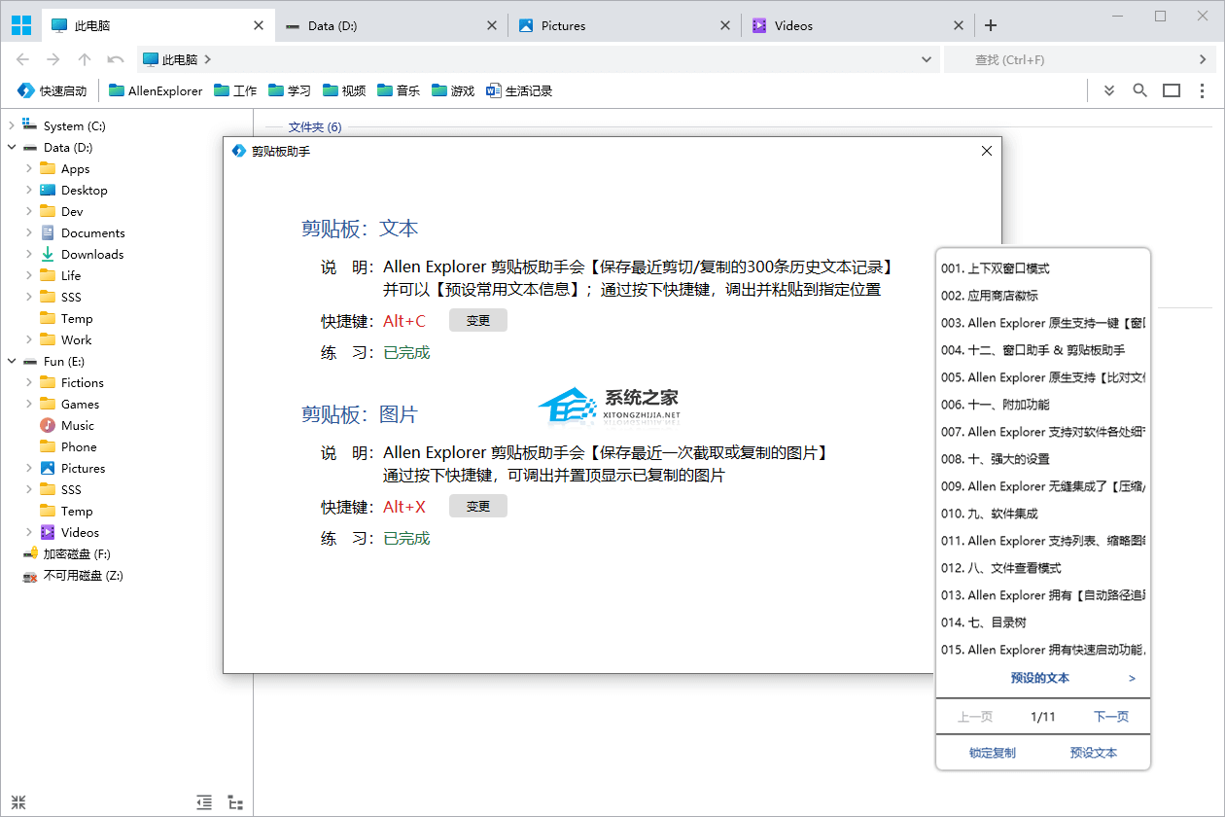Screen dimensions: 1225x817
Task: Click the search box go arrow
Action: (x=1205, y=59)
